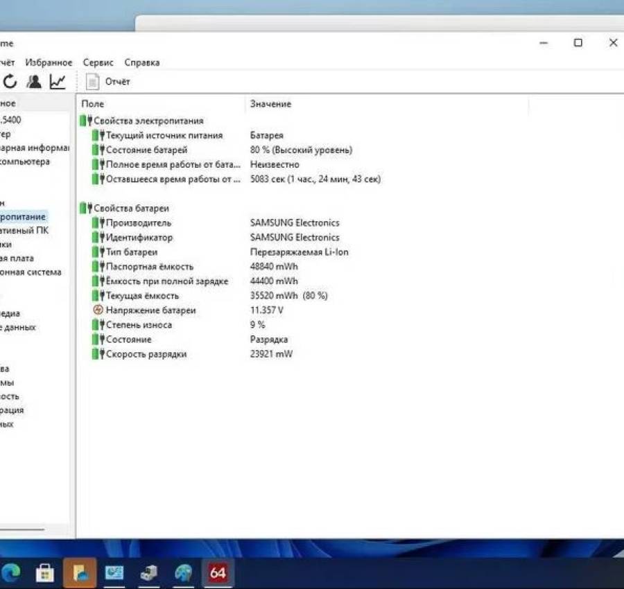Click the Поле column header
Viewport: 624px width, 589px height.
coord(92,104)
